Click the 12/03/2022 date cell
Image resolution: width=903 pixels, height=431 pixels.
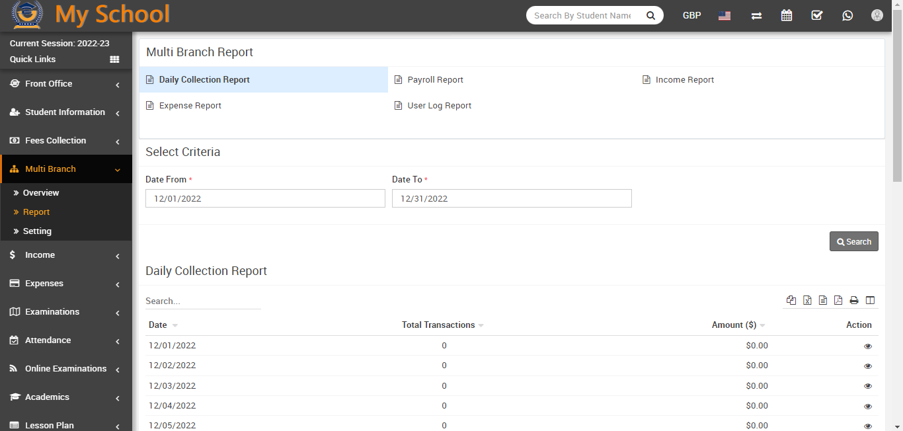(172, 386)
